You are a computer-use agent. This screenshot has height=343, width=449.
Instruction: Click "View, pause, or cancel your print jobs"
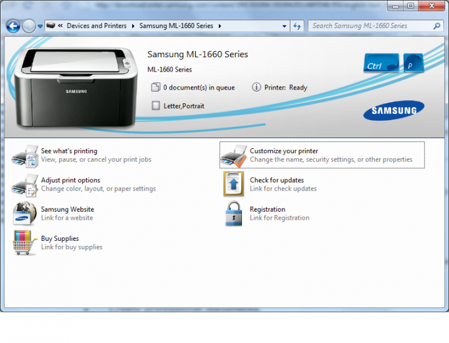96,159
